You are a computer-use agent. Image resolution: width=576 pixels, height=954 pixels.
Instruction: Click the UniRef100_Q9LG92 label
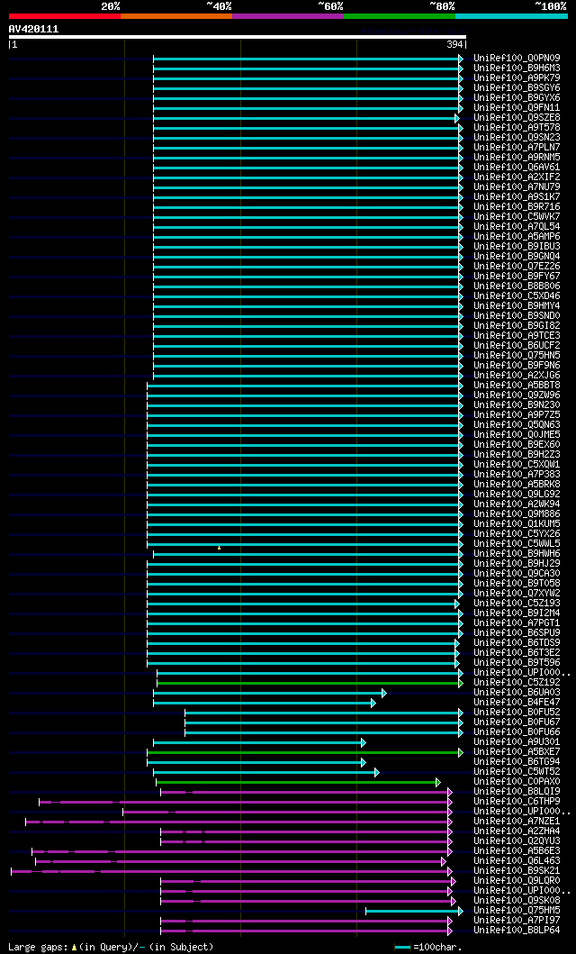coord(517,494)
